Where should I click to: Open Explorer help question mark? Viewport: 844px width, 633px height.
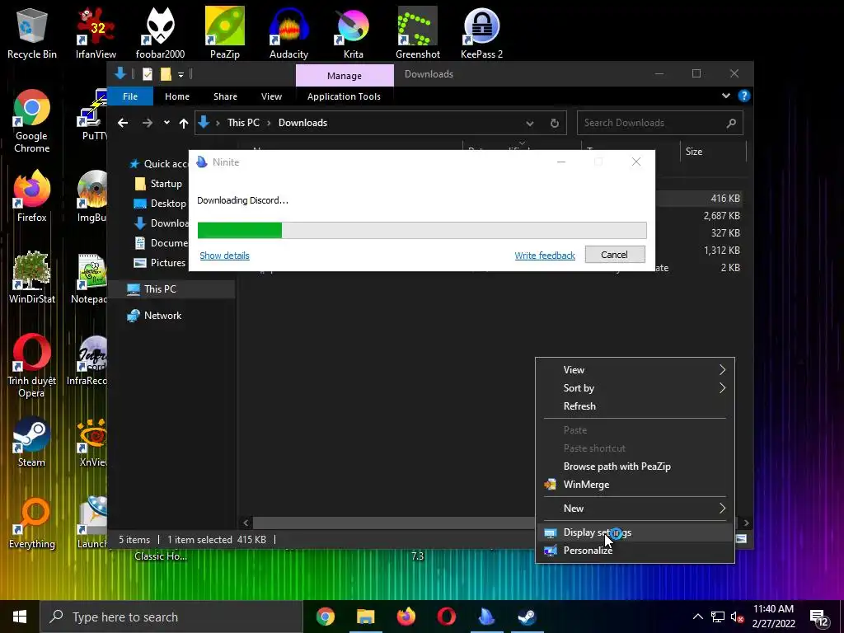[x=744, y=96]
